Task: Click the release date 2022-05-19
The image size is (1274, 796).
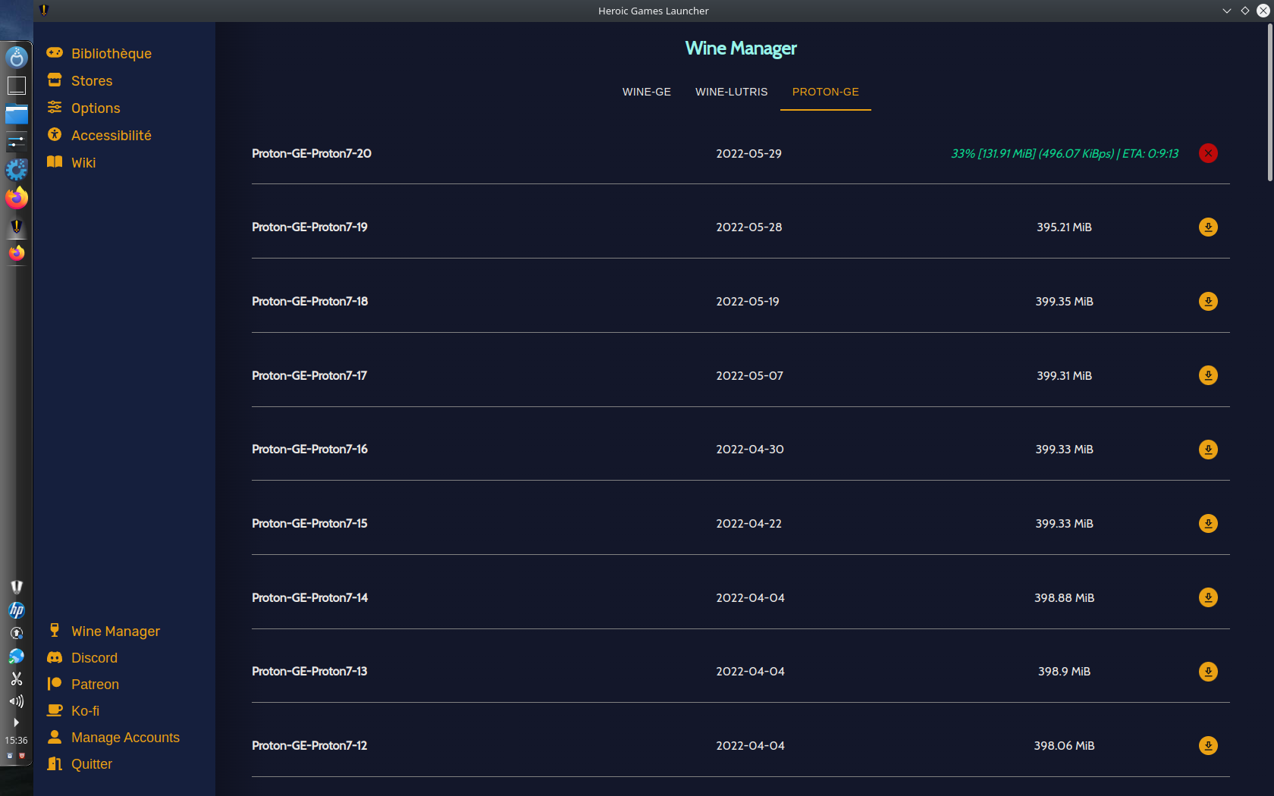Action: pos(748,302)
